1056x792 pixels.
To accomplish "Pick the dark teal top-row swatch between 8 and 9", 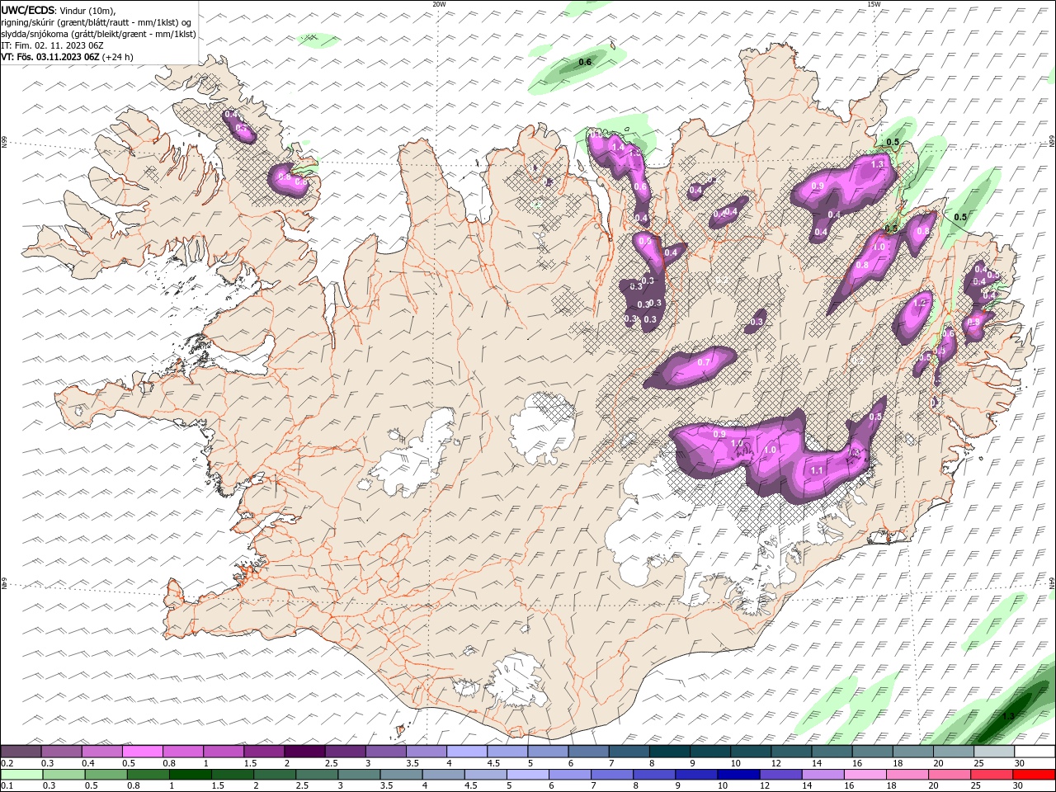I will tap(669, 752).
